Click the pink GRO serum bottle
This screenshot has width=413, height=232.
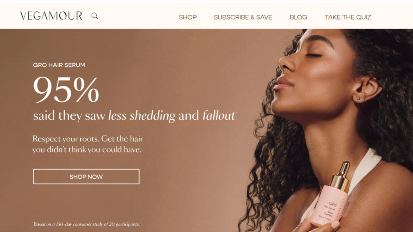point(329,205)
